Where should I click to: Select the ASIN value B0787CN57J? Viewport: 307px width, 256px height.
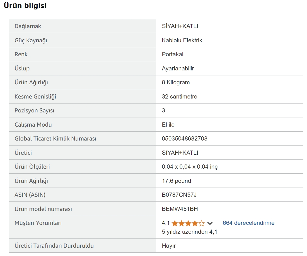179,195
